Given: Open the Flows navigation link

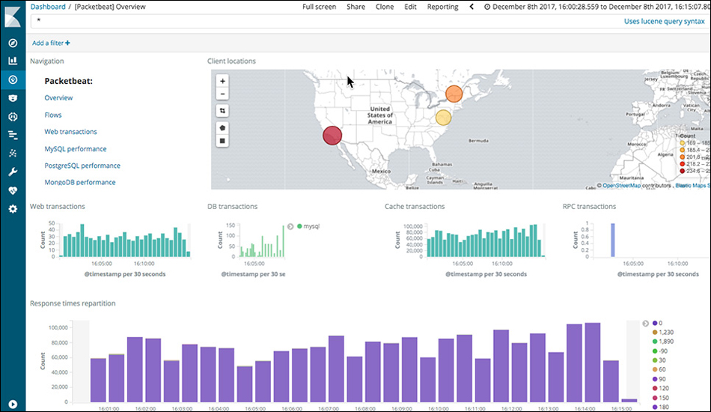Looking at the screenshot, I should pyautogui.click(x=53, y=115).
